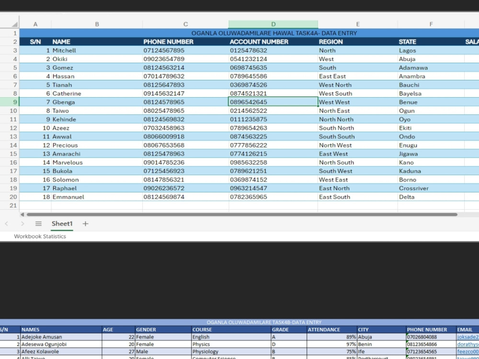Click the STATE header cell
This screenshot has height=359, width=479.
[431, 42]
